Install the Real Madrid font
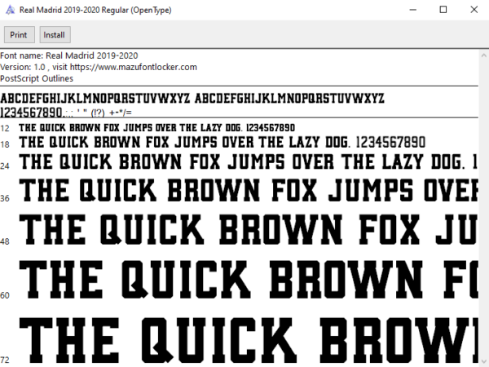 (55, 34)
